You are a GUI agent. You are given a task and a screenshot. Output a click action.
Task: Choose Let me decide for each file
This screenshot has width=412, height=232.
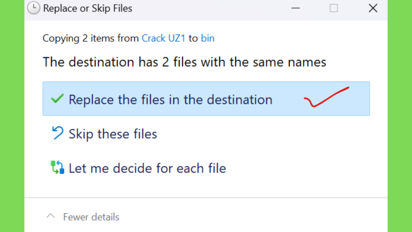tap(147, 168)
